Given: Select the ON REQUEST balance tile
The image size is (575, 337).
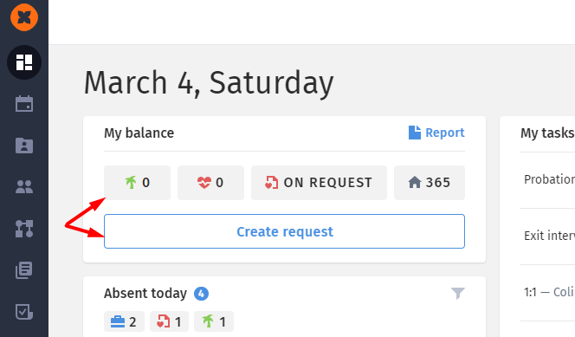Looking at the screenshot, I should coord(319,183).
